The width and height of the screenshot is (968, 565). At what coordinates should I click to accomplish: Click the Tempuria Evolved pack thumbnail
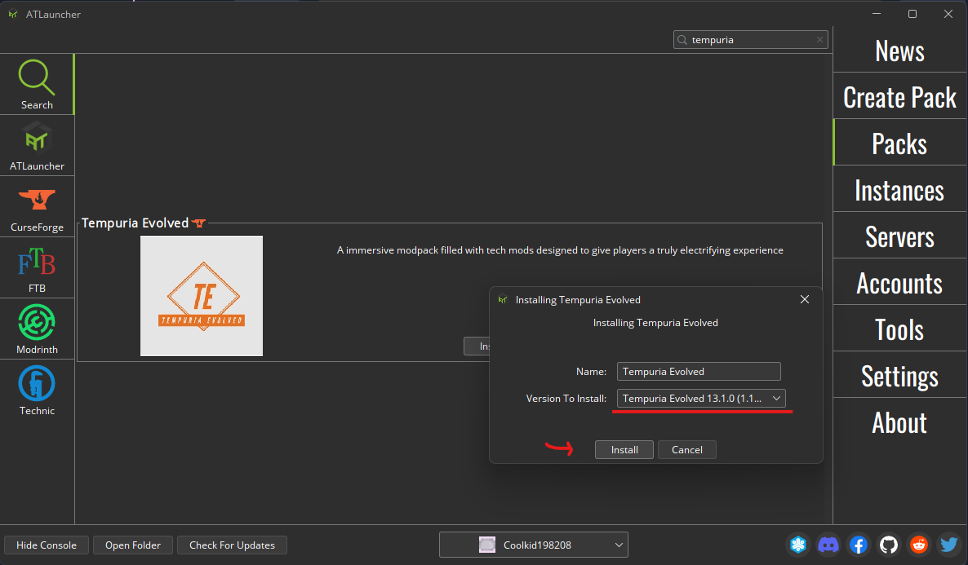click(x=202, y=295)
